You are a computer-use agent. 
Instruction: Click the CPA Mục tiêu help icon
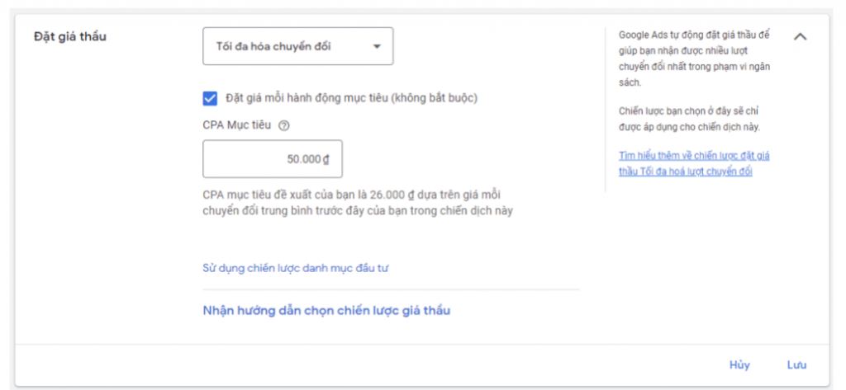[283, 126]
